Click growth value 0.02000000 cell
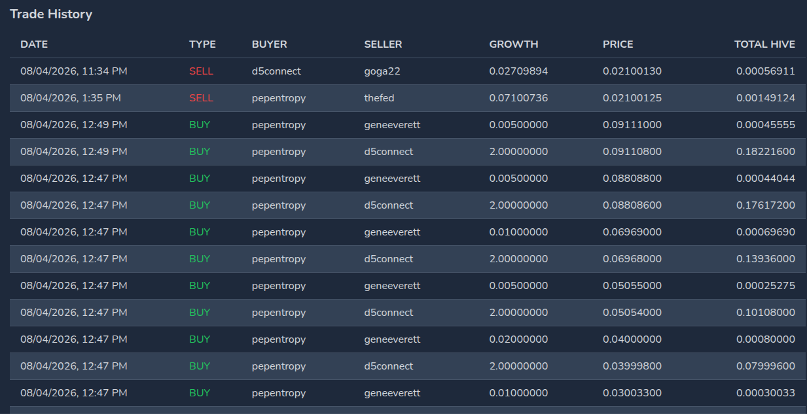The image size is (807, 414). click(x=518, y=339)
